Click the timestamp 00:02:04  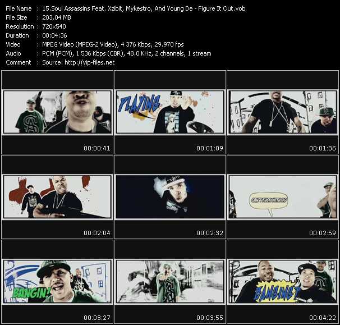97,233
